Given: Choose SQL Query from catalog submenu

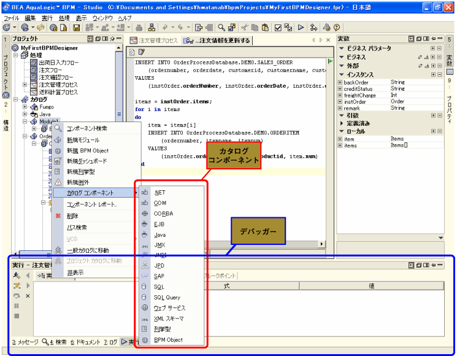Looking at the screenshot, I should click(x=171, y=298).
